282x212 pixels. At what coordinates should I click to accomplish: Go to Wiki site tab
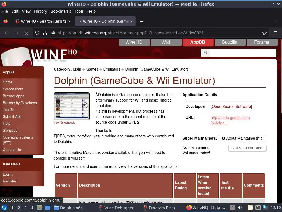point(166,42)
